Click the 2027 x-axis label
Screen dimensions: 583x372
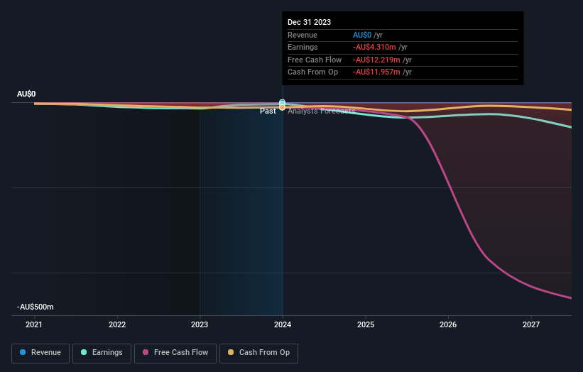click(x=531, y=324)
